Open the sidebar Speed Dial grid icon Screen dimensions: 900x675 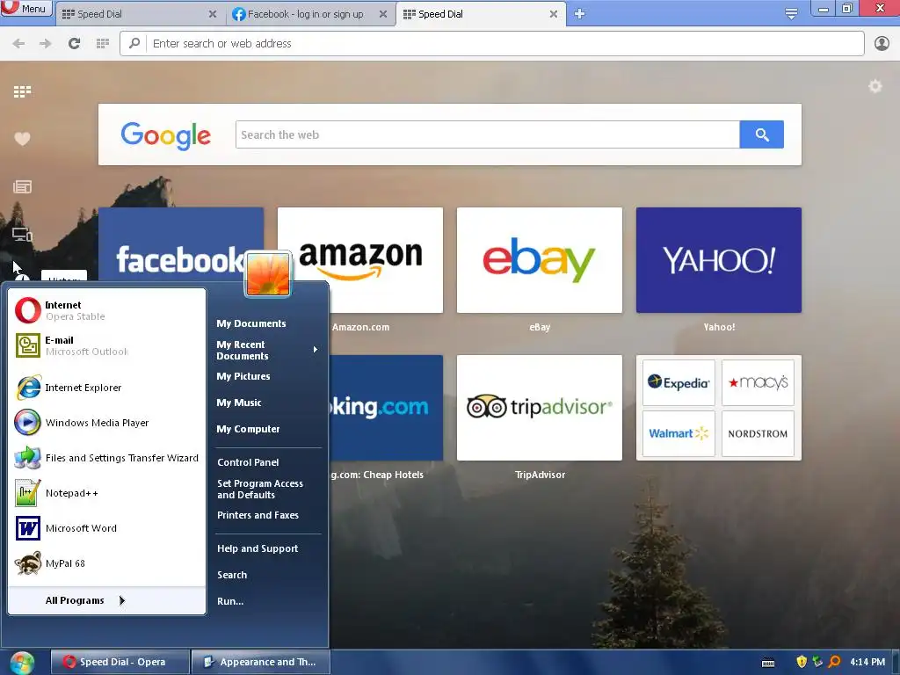[x=22, y=91]
